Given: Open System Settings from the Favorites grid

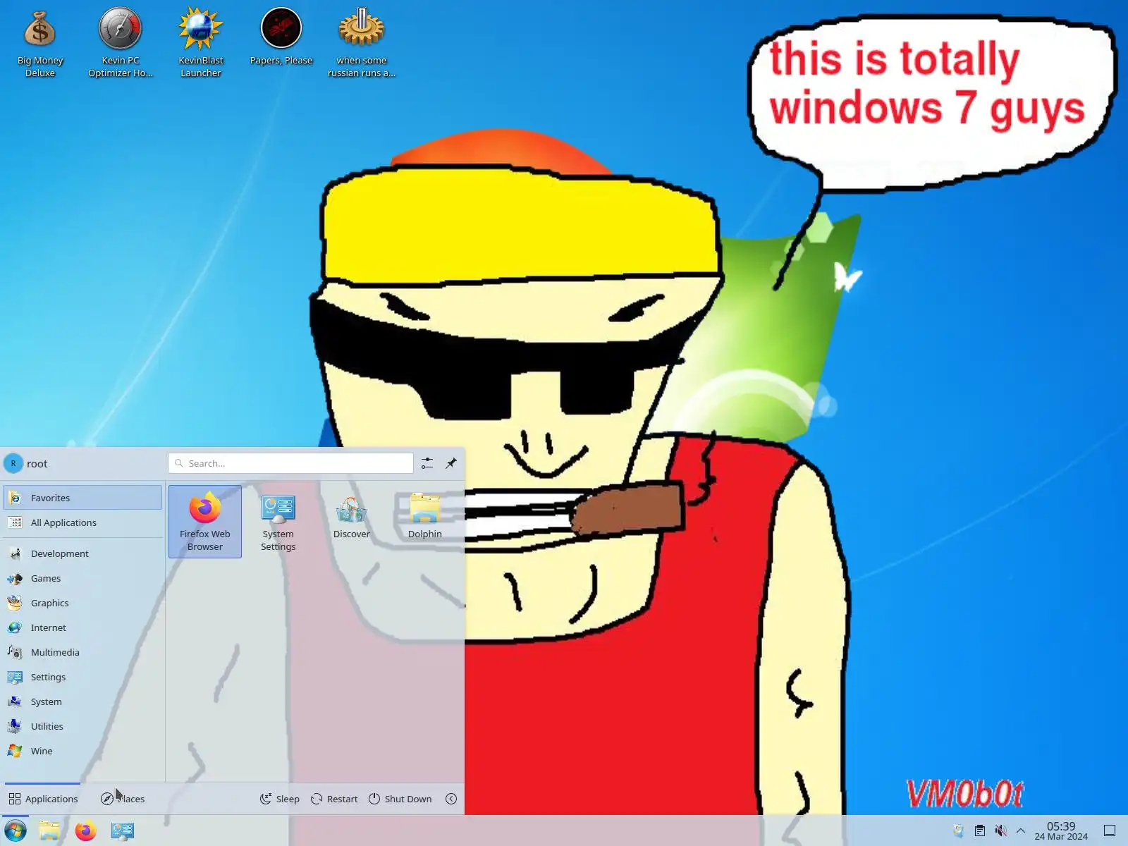Looking at the screenshot, I should pos(278,522).
